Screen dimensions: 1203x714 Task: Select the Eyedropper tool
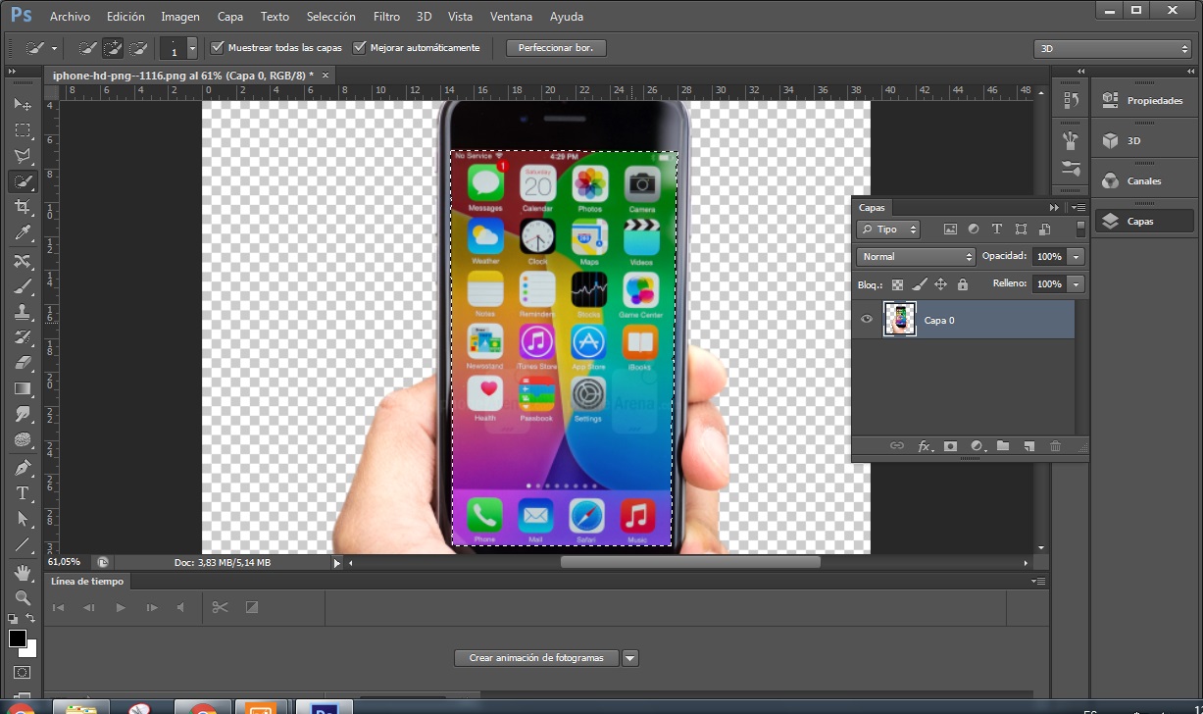click(x=23, y=232)
